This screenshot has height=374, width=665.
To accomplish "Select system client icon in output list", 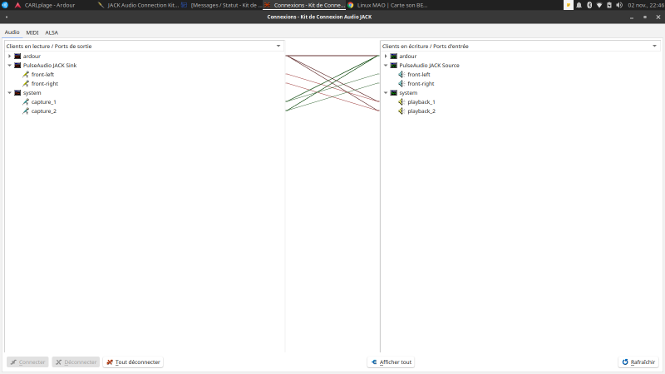I will coord(17,93).
